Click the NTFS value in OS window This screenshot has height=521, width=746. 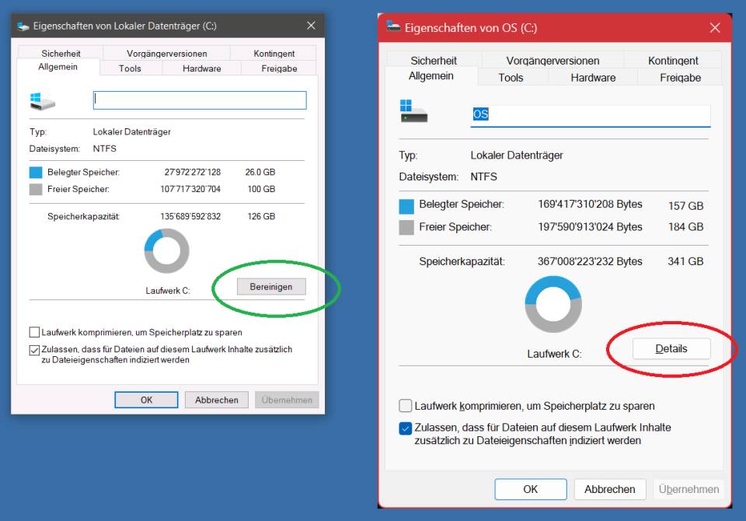484,177
